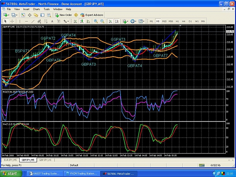Screen dimensions: 236x177
Task: Click the active M5 timeframe button
Action: (x=158, y=22)
